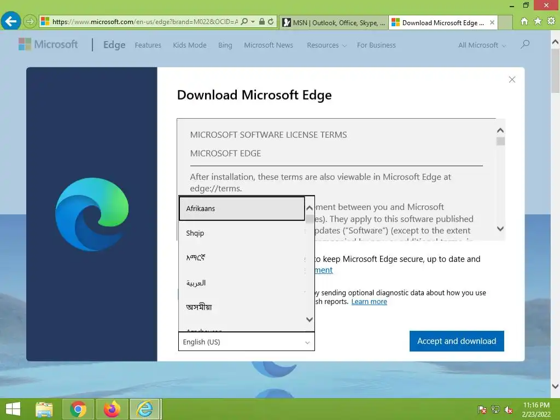560x420 pixels.
Task: Click the muted volume tray icon
Action: 509,410
